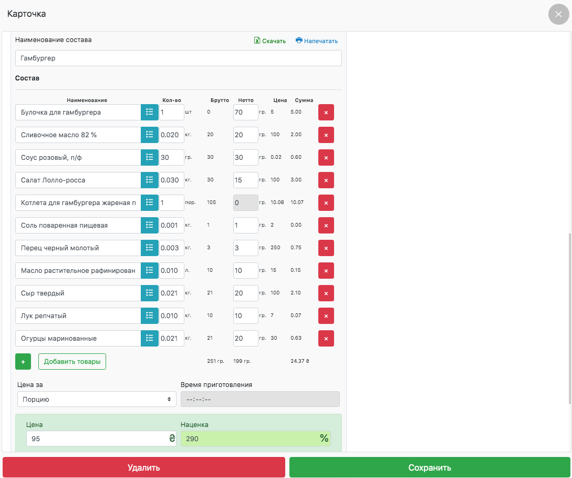The height and width of the screenshot is (478, 572).
Task: Click the Цена input showing 95
Action: click(x=97, y=439)
